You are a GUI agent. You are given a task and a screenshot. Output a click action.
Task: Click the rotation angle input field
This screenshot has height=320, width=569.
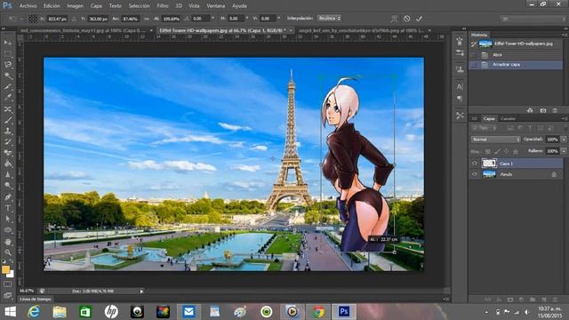coord(200,18)
